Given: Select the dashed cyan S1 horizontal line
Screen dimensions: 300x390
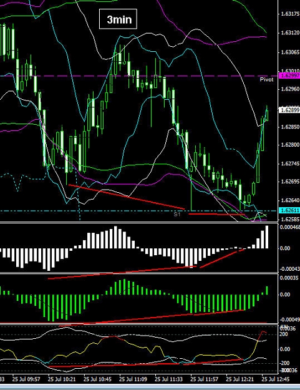Looking at the screenshot, I should [x=139, y=211].
